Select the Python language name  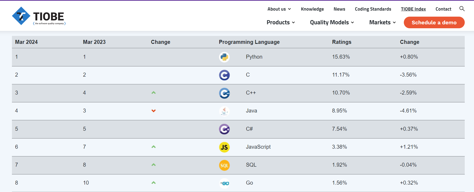click(254, 57)
